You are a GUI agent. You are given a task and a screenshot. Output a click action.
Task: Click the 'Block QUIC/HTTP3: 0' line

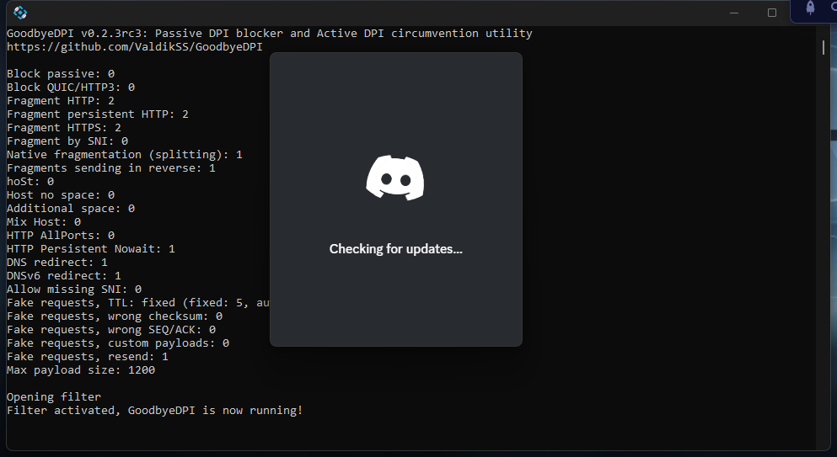tap(71, 87)
